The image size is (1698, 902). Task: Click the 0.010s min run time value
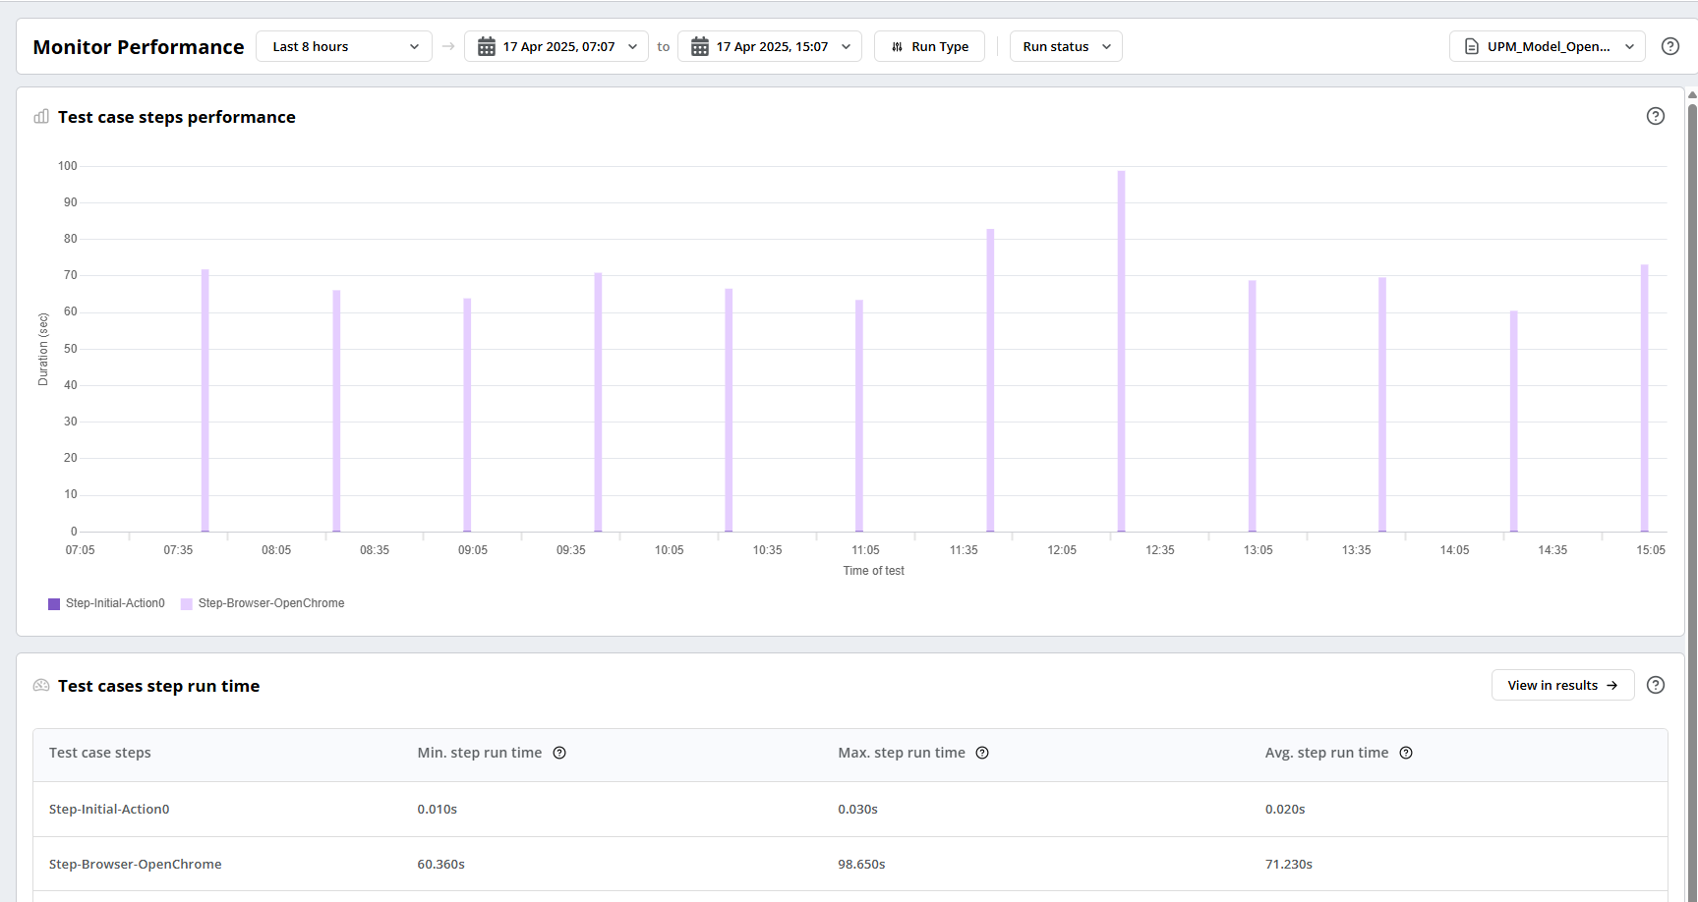pos(438,810)
